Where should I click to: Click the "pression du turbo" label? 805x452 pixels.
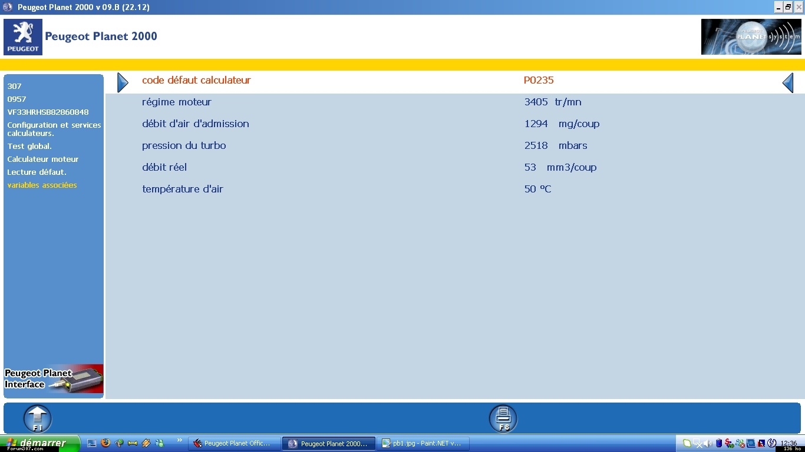pyautogui.click(x=184, y=145)
